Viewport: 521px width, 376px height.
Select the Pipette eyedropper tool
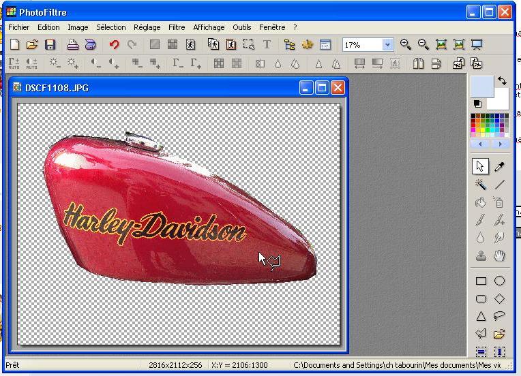pos(499,166)
